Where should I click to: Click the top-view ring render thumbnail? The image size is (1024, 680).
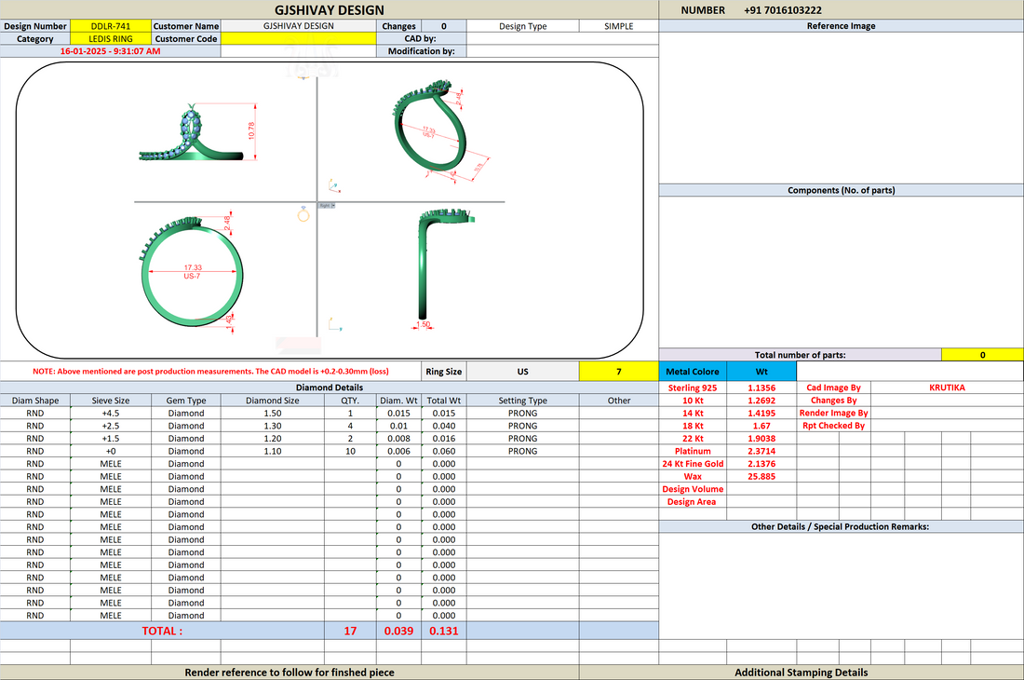(x=196, y=132)
